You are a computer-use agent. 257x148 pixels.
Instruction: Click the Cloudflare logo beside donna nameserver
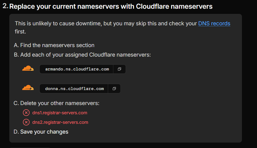coord(28,88)
